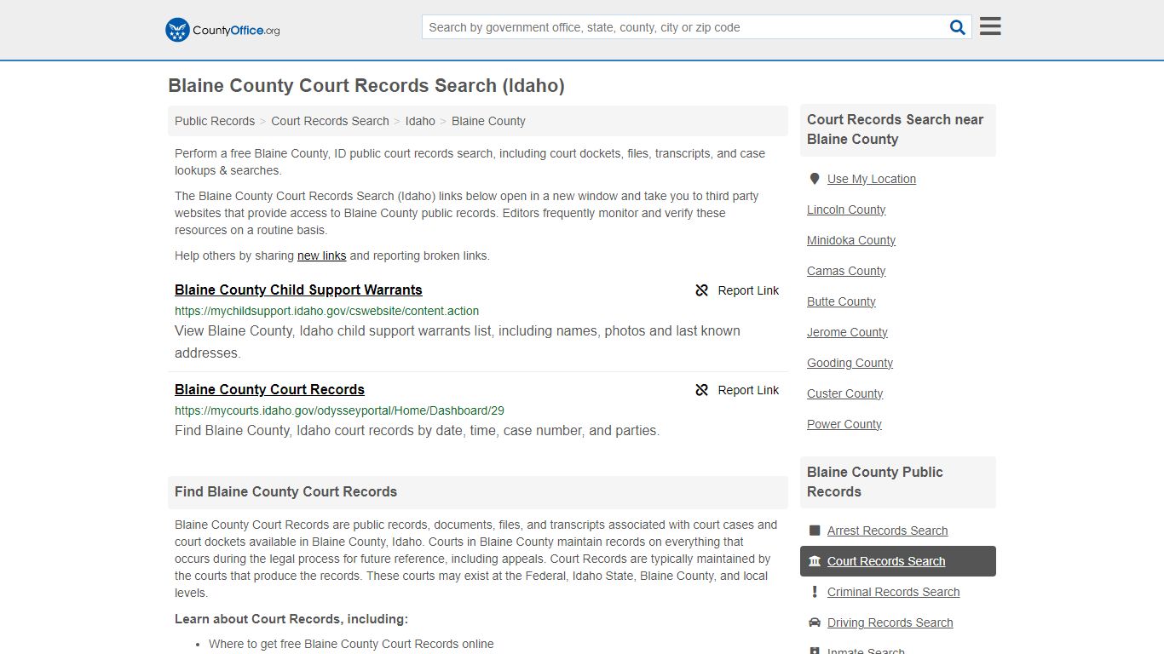
Task: Open Custer County link
Action: (x=844, y=393)
